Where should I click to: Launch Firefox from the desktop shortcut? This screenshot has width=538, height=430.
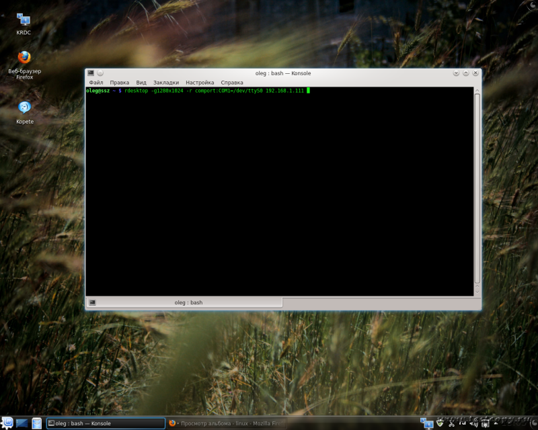(x=24, y=60)
